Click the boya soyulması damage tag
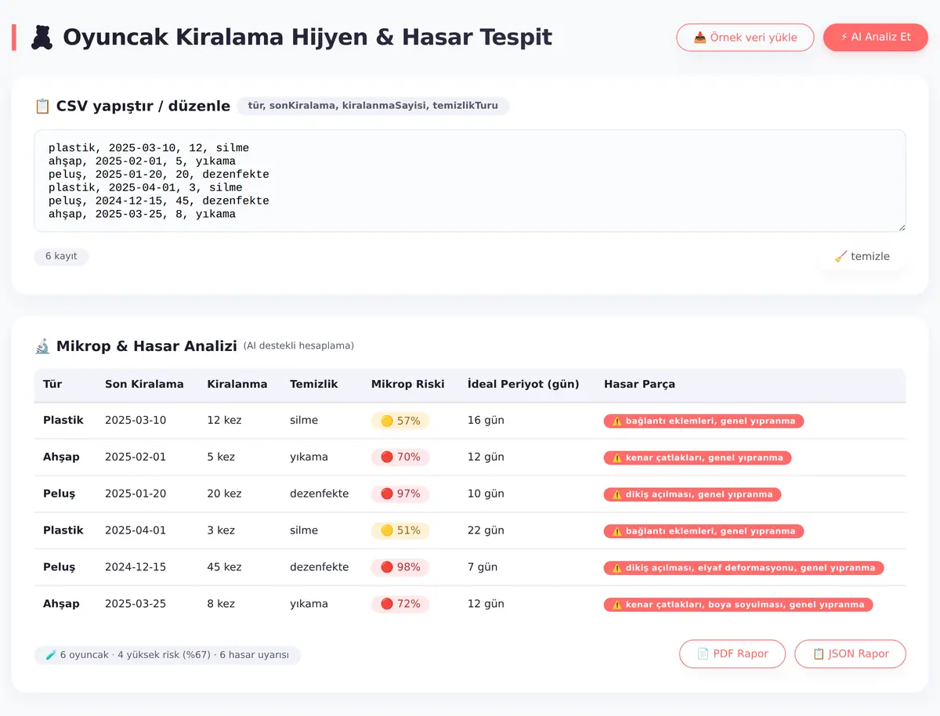 pos(738,606)
